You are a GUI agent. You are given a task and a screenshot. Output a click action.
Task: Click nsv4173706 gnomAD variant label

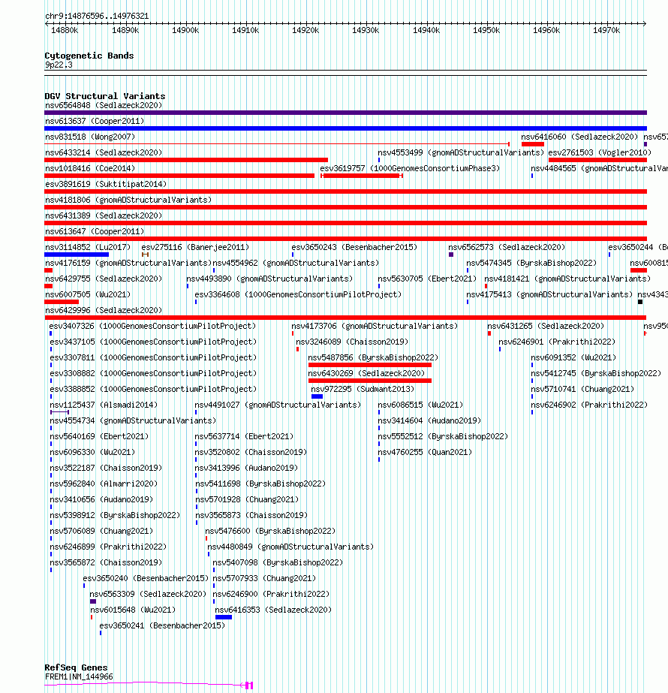(x=375, y=326)
